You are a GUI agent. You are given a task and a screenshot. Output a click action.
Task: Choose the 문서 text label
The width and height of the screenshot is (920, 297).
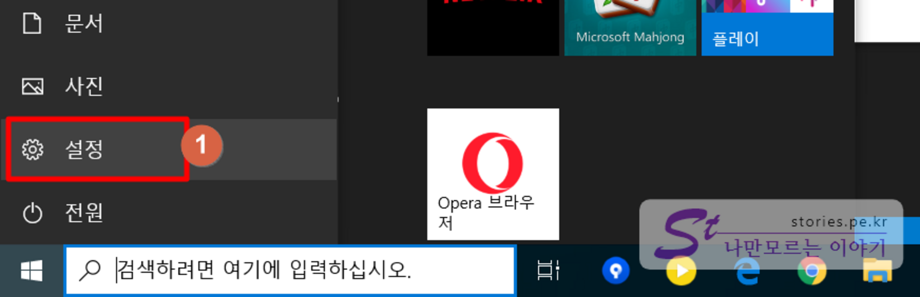(x=84, y=23)
